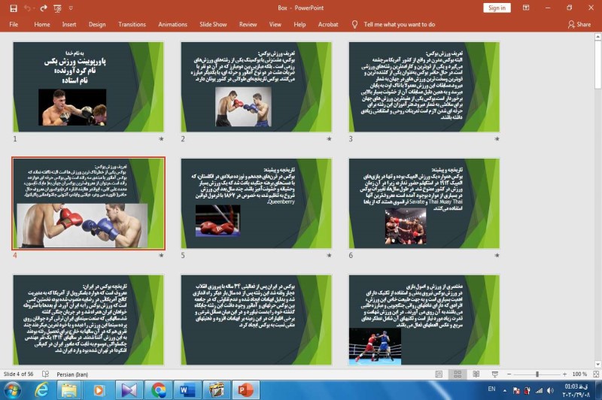
Task: Click the zoom slider handle
Action: [537, 374]
